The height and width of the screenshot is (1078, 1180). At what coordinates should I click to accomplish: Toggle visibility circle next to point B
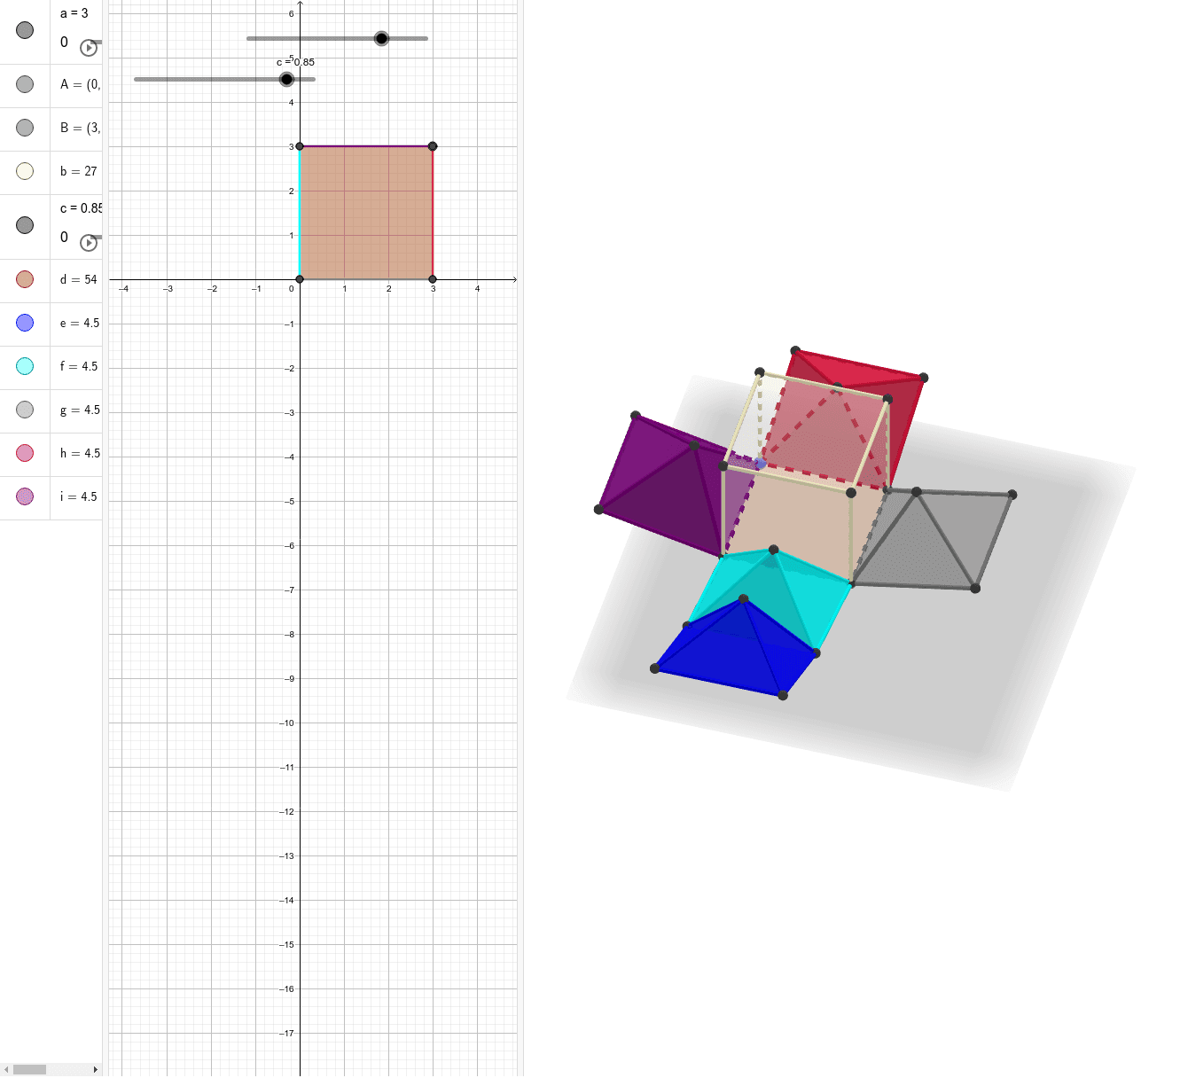(24, 128)
